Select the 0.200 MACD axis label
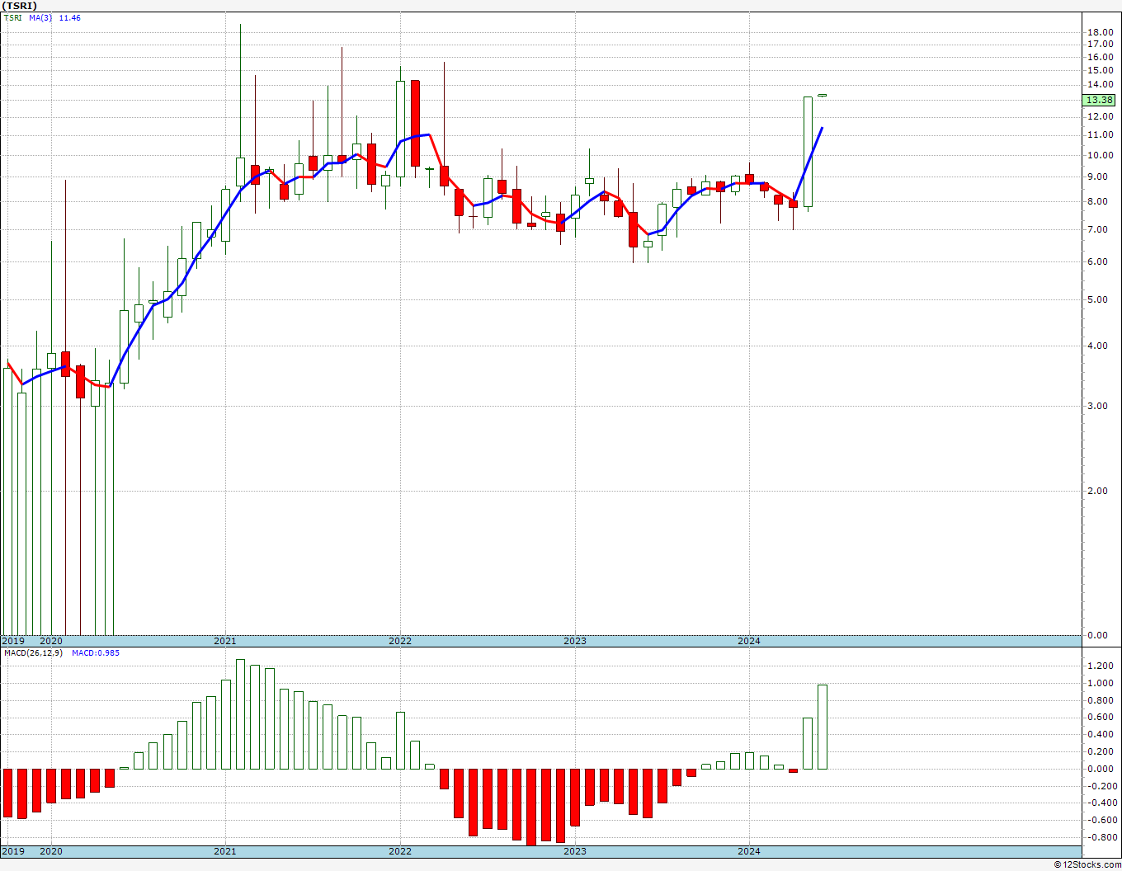The image size is (1122, 871). click(x=1101, y=751)
